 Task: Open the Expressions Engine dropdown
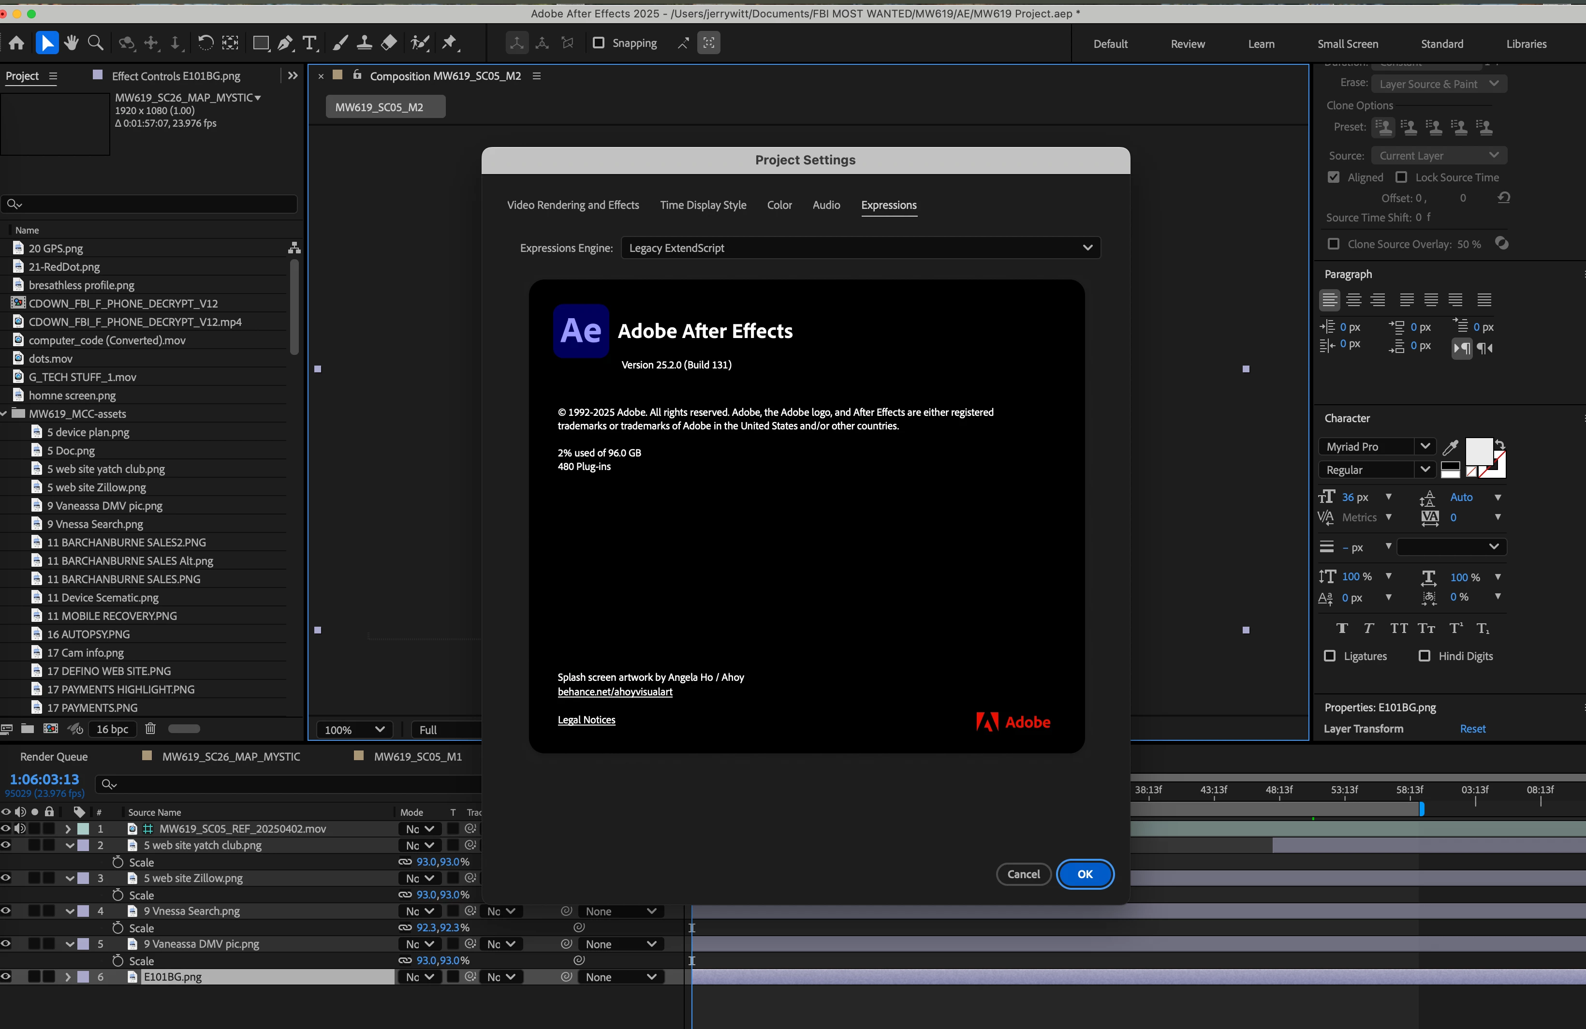(x=860, y=248)
